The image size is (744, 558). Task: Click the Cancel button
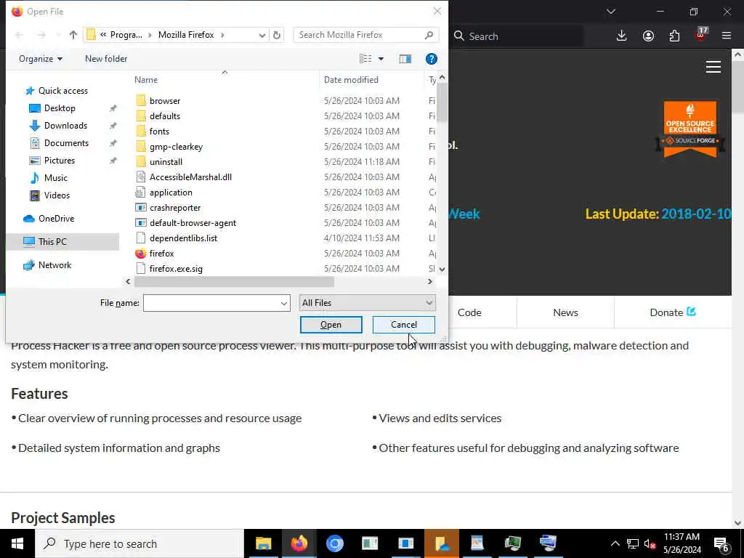pyautogui.click(x=403, y=325)
